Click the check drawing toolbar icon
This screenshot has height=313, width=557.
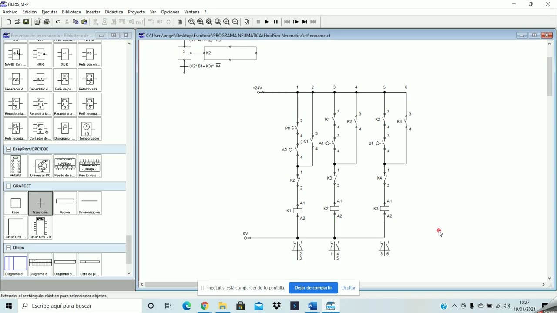tap(247, 22)
